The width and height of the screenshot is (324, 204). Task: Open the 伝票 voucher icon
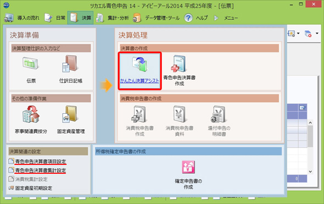tap(31, 63)
